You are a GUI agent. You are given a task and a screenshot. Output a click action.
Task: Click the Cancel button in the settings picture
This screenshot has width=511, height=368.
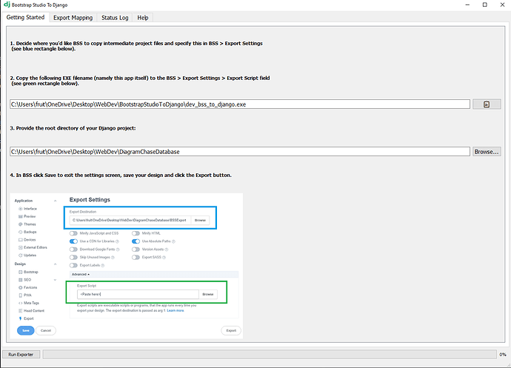click(x=46, y=330)
